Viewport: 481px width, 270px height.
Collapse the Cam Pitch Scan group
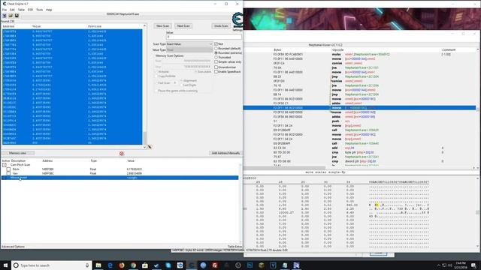(x=5, y=165)
